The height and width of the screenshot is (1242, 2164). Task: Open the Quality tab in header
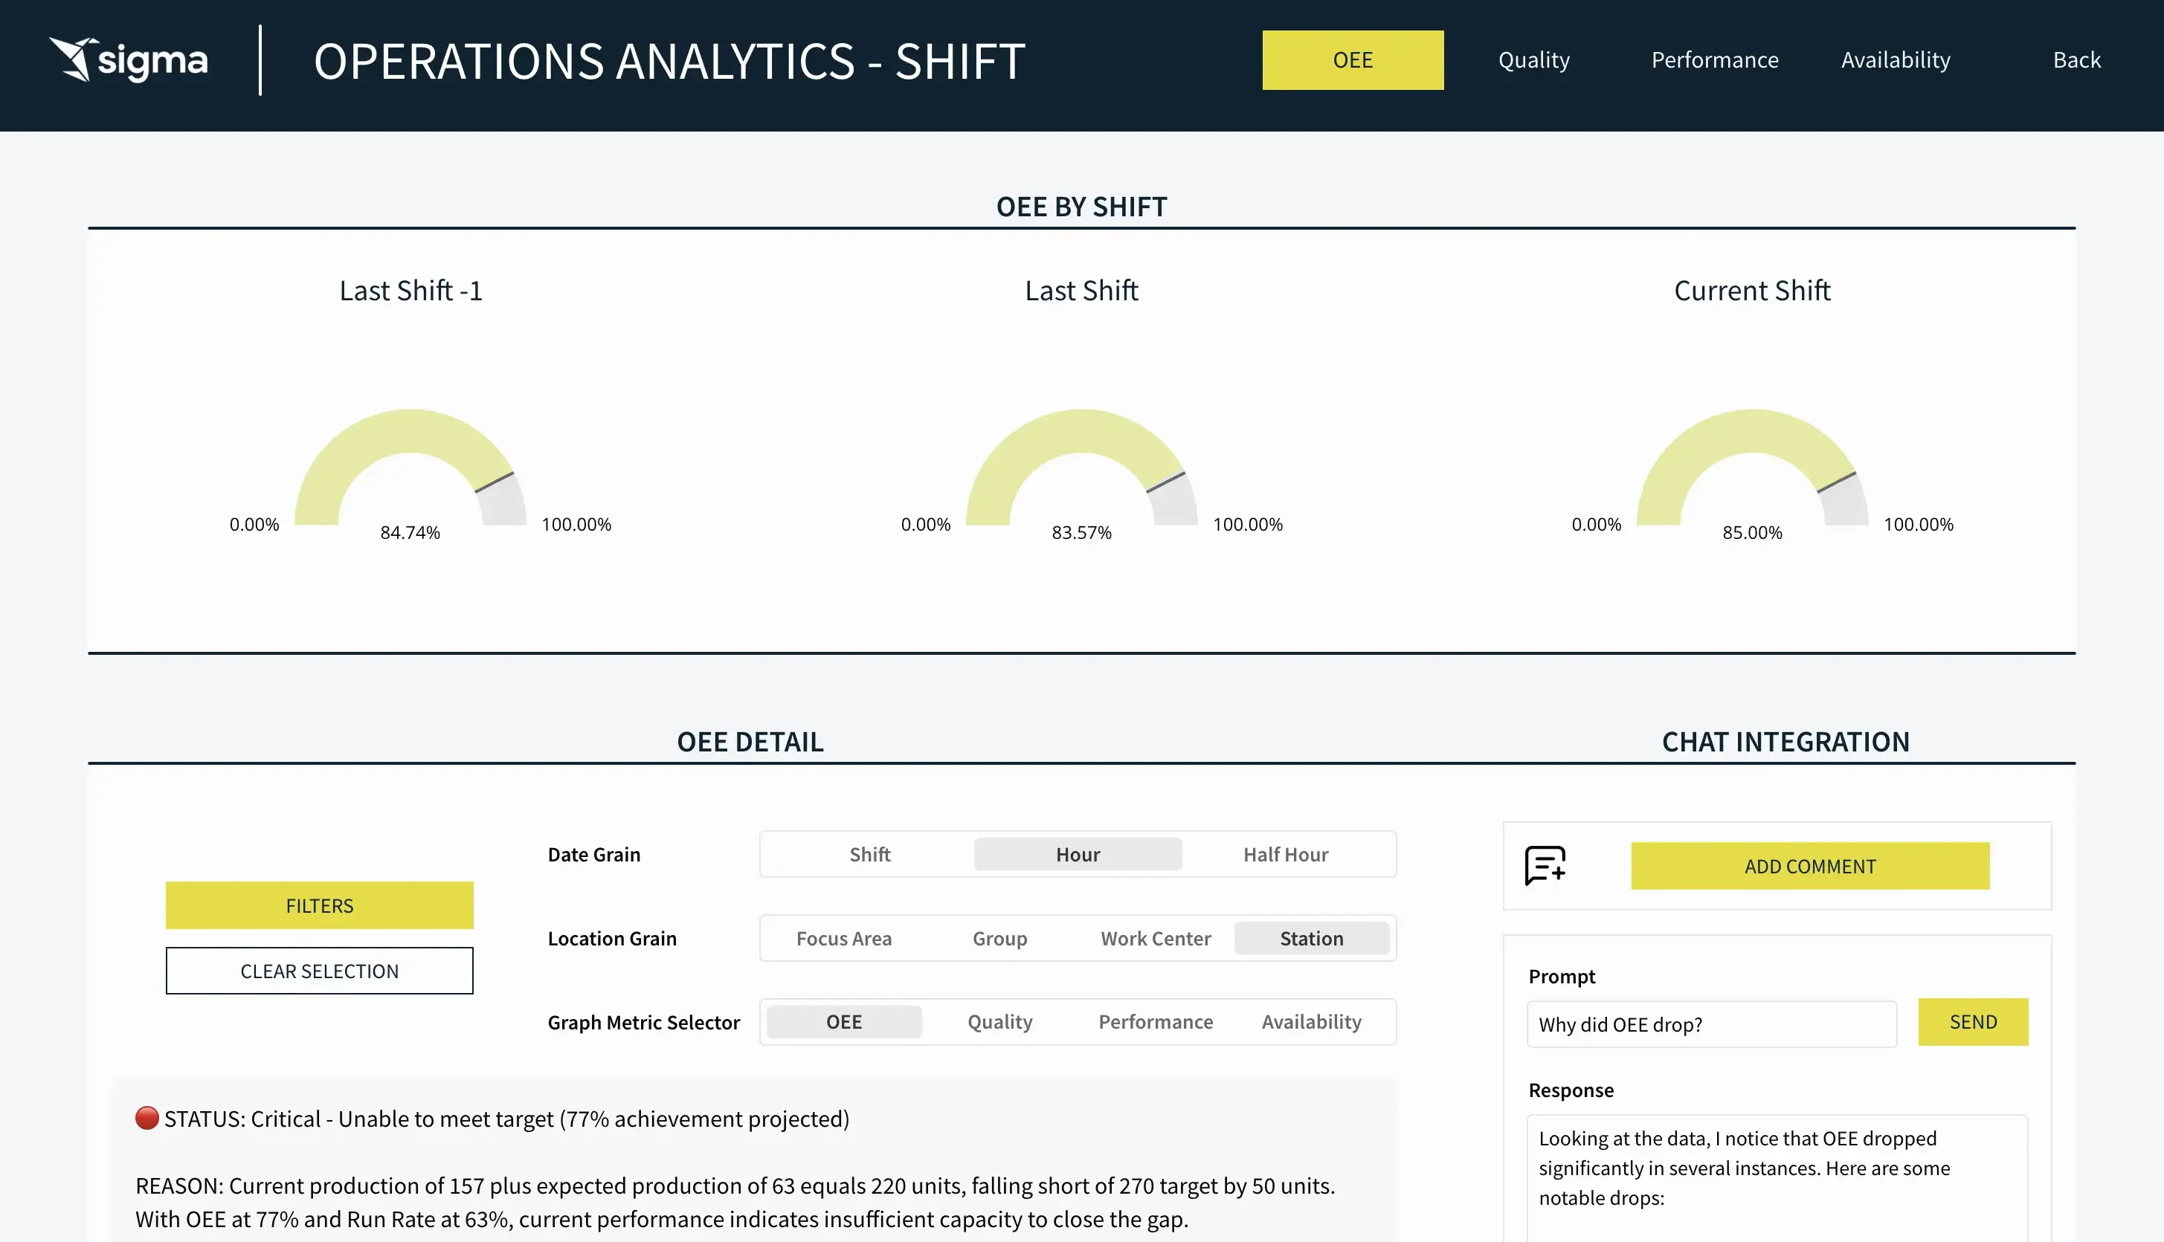click(x=1533, y=59)
